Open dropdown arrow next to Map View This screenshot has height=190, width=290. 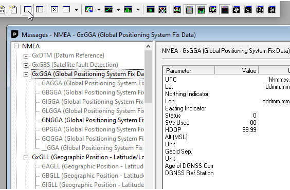pos(99,10)
